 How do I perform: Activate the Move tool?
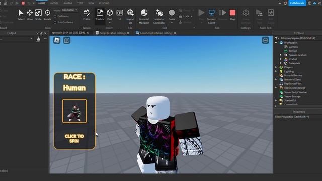[30, 15]
